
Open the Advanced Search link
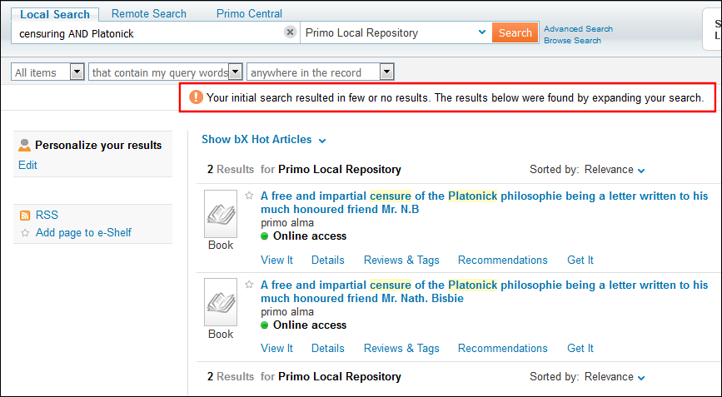tap(578, 28)
